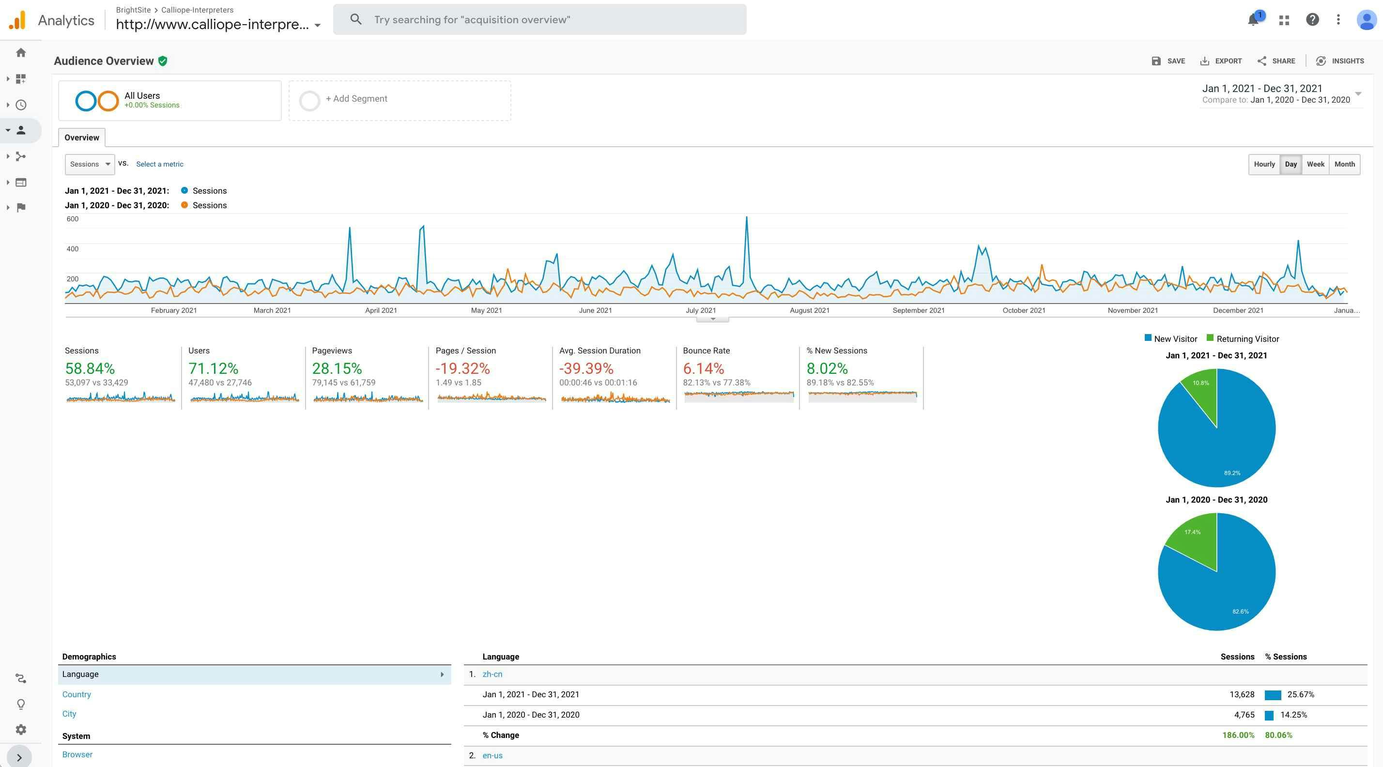This screenshot has height=767, width=1383.
Task: Click the notifications bell icon
Action: [1253, 20]
